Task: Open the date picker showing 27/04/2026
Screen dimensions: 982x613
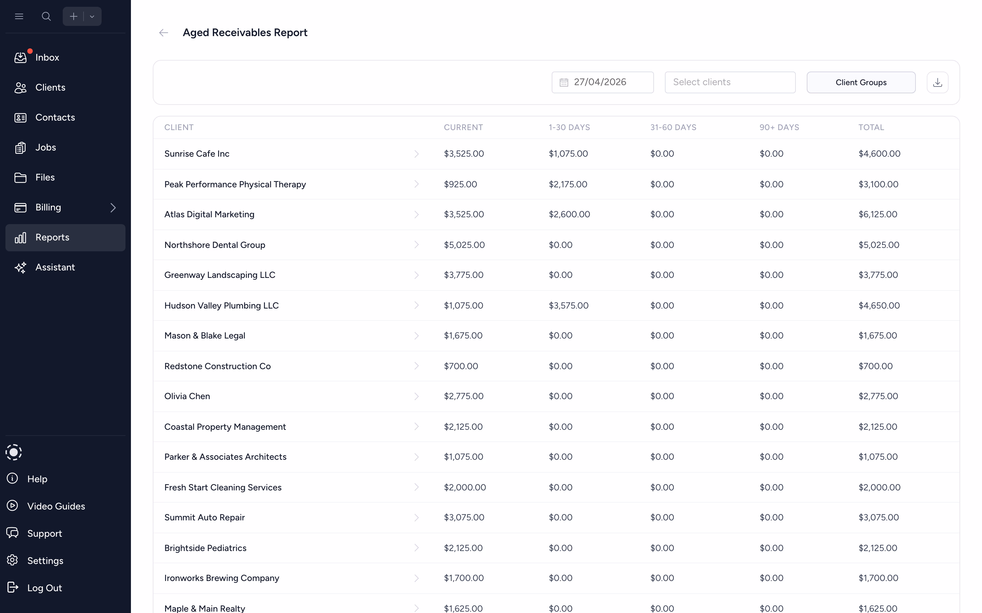Action: pyautogui.click(x=602, y=82)
